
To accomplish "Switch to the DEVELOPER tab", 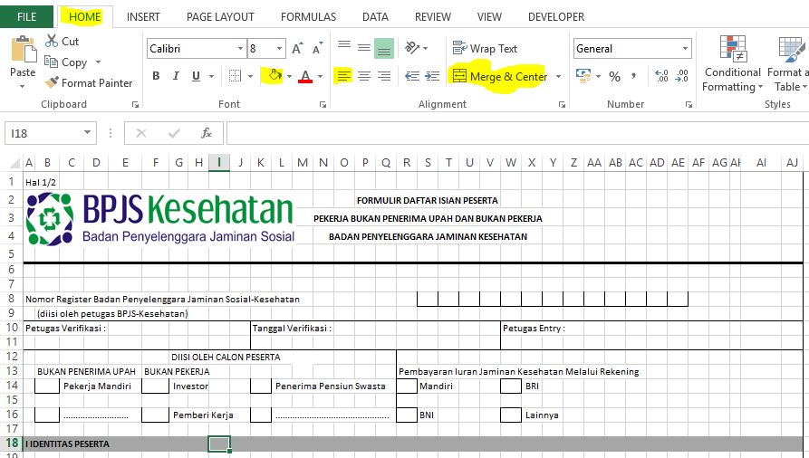I will (556, 17).
